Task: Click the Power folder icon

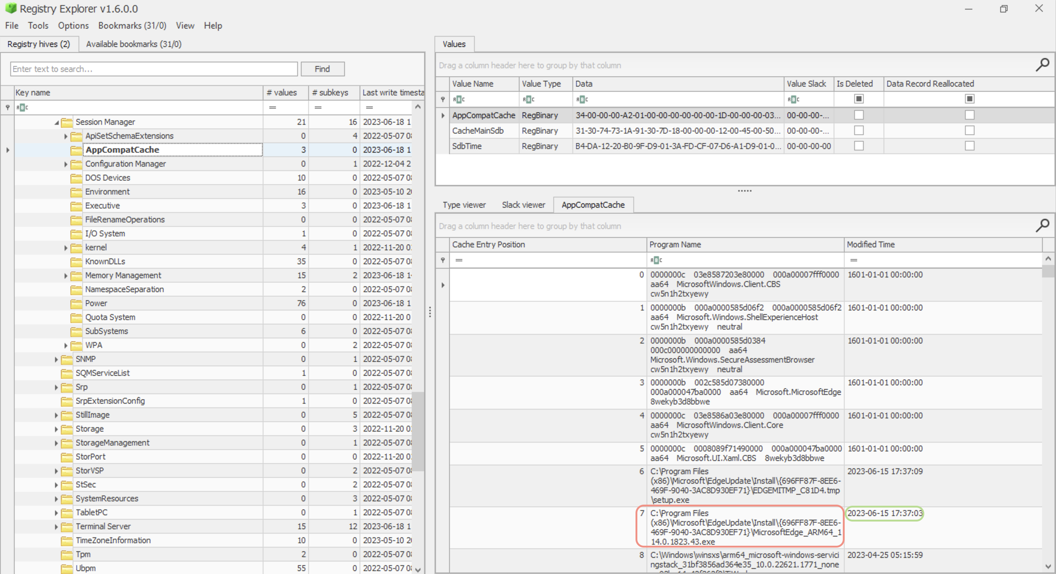Action: point(76,304)
